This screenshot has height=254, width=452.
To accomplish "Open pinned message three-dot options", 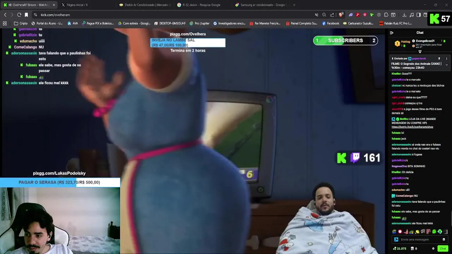I will tap(446, 59).
